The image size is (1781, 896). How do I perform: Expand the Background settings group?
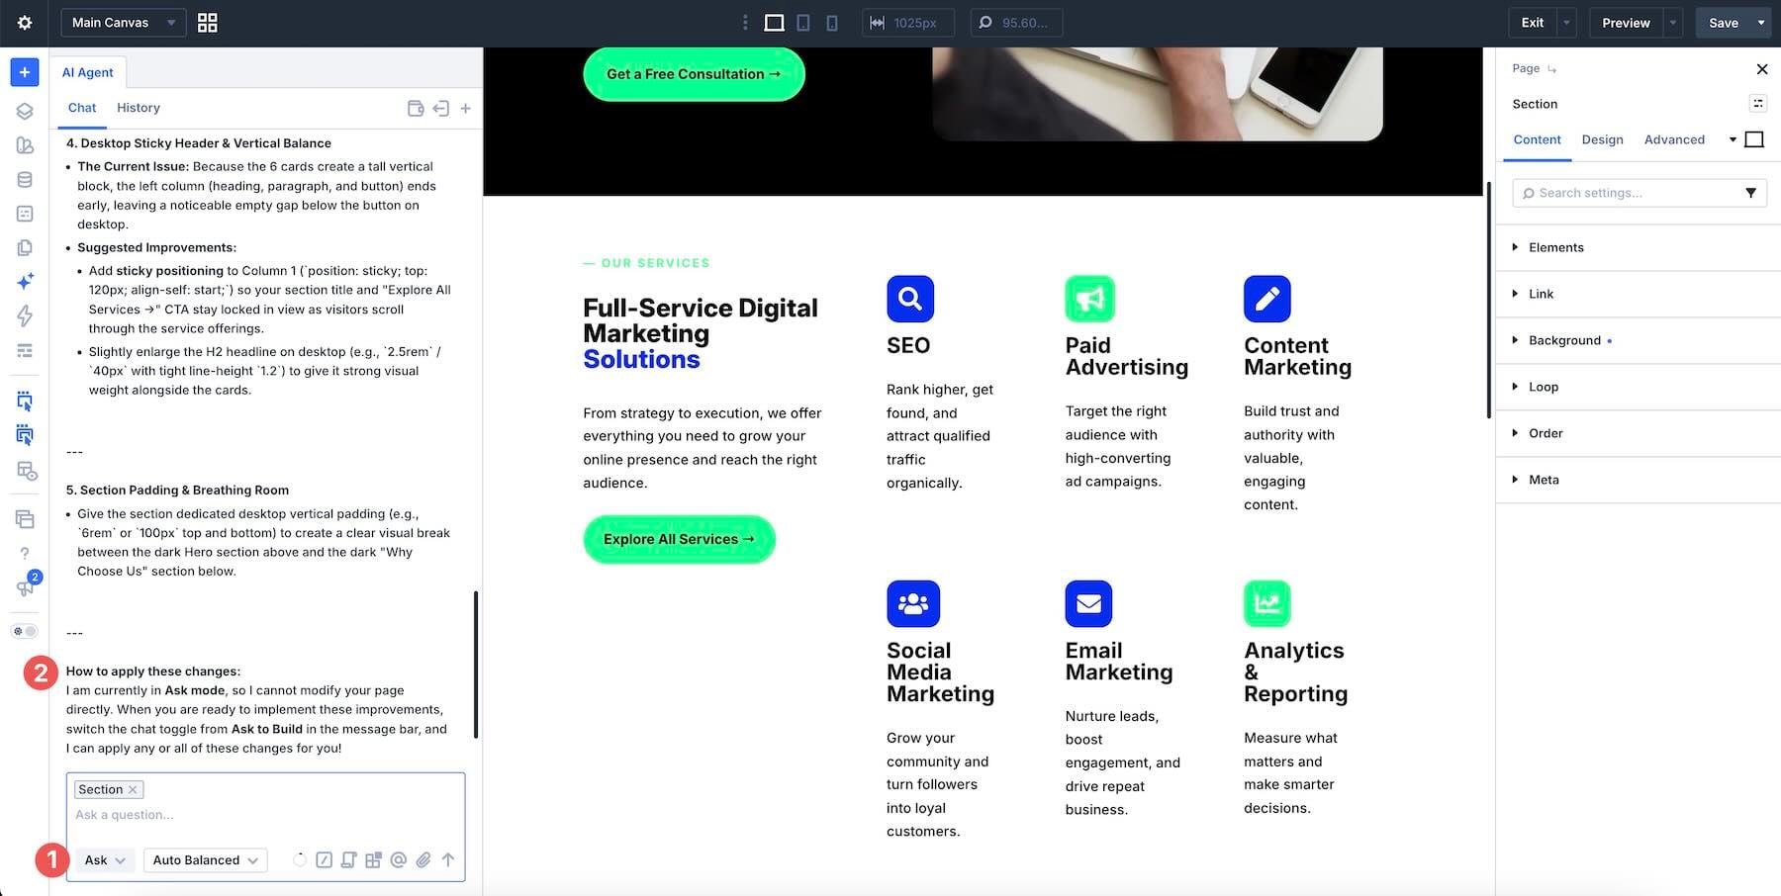1638,340
